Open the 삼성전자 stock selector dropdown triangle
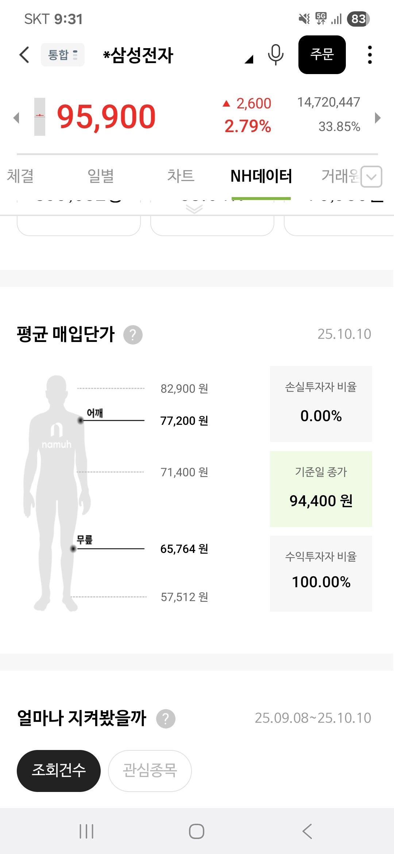394x854 pixels. coord(249,59)
